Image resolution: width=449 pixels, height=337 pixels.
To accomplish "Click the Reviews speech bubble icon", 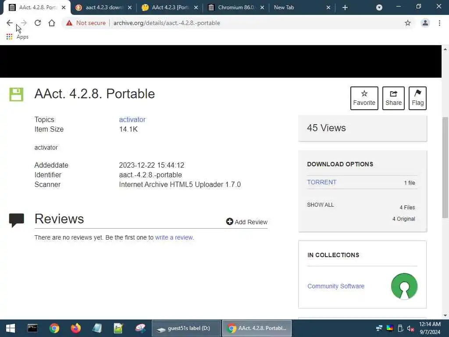I will (16, 220).
